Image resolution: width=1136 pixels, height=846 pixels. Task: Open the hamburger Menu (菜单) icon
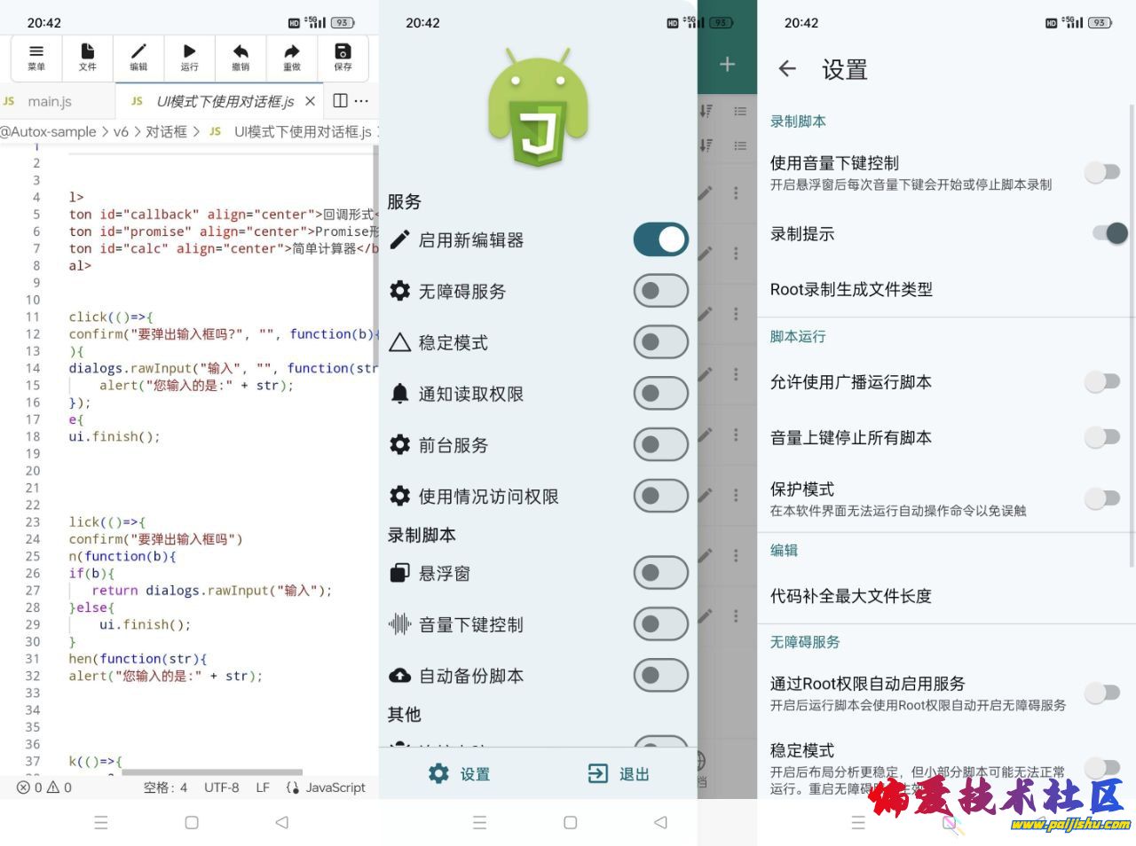pyautogui.click(x=36, y=57)
